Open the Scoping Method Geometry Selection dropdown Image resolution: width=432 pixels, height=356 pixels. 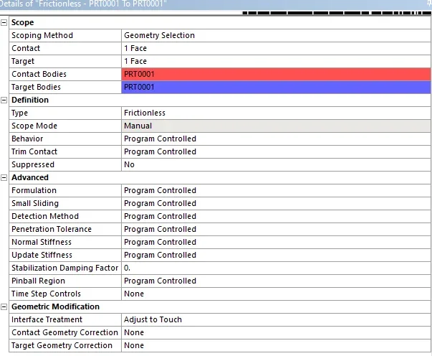tap(276, 36)
